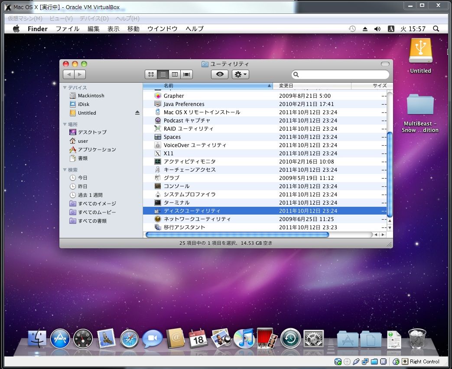The height and width of the screenshot is (369, 452).
Task: Select グラブ in the list
Action: pyautogui.click(x=265, y=178)
